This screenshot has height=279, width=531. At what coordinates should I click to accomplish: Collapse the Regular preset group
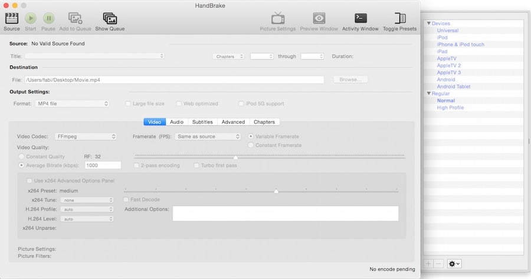[x=429, y=93]
